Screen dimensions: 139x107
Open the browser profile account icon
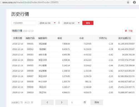[x=134, y=3]
